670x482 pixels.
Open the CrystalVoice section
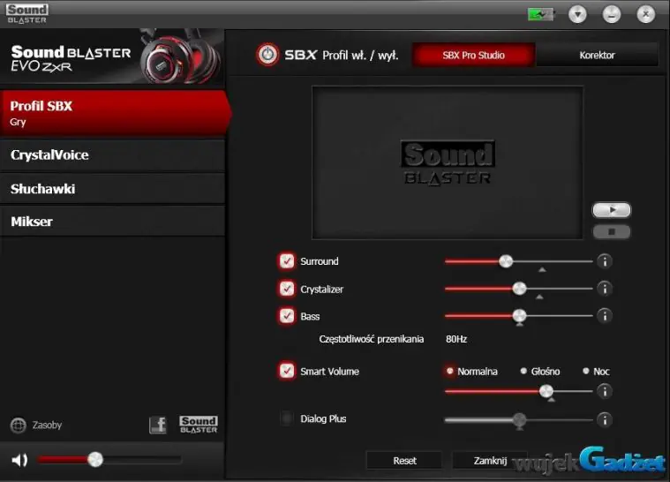(112, 155)
